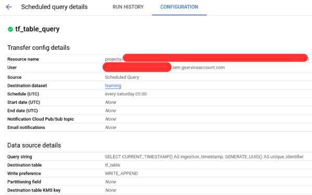Click the Destination table label
The image size is (312, 195).
click(24, 165)
